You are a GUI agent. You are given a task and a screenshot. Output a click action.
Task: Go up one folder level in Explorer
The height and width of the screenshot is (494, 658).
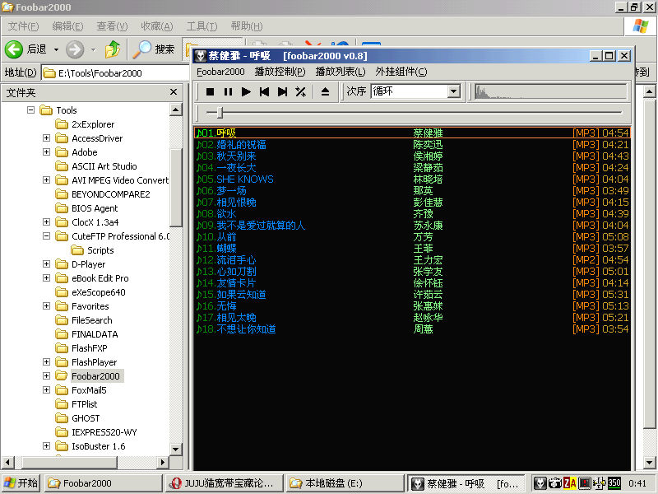point(113,49)
